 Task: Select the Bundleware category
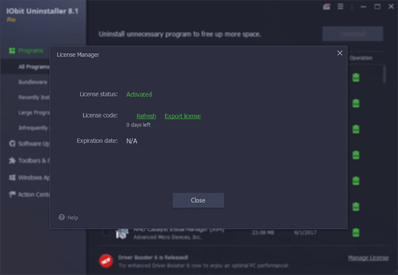pyautogui.click(x=33, y=82)
